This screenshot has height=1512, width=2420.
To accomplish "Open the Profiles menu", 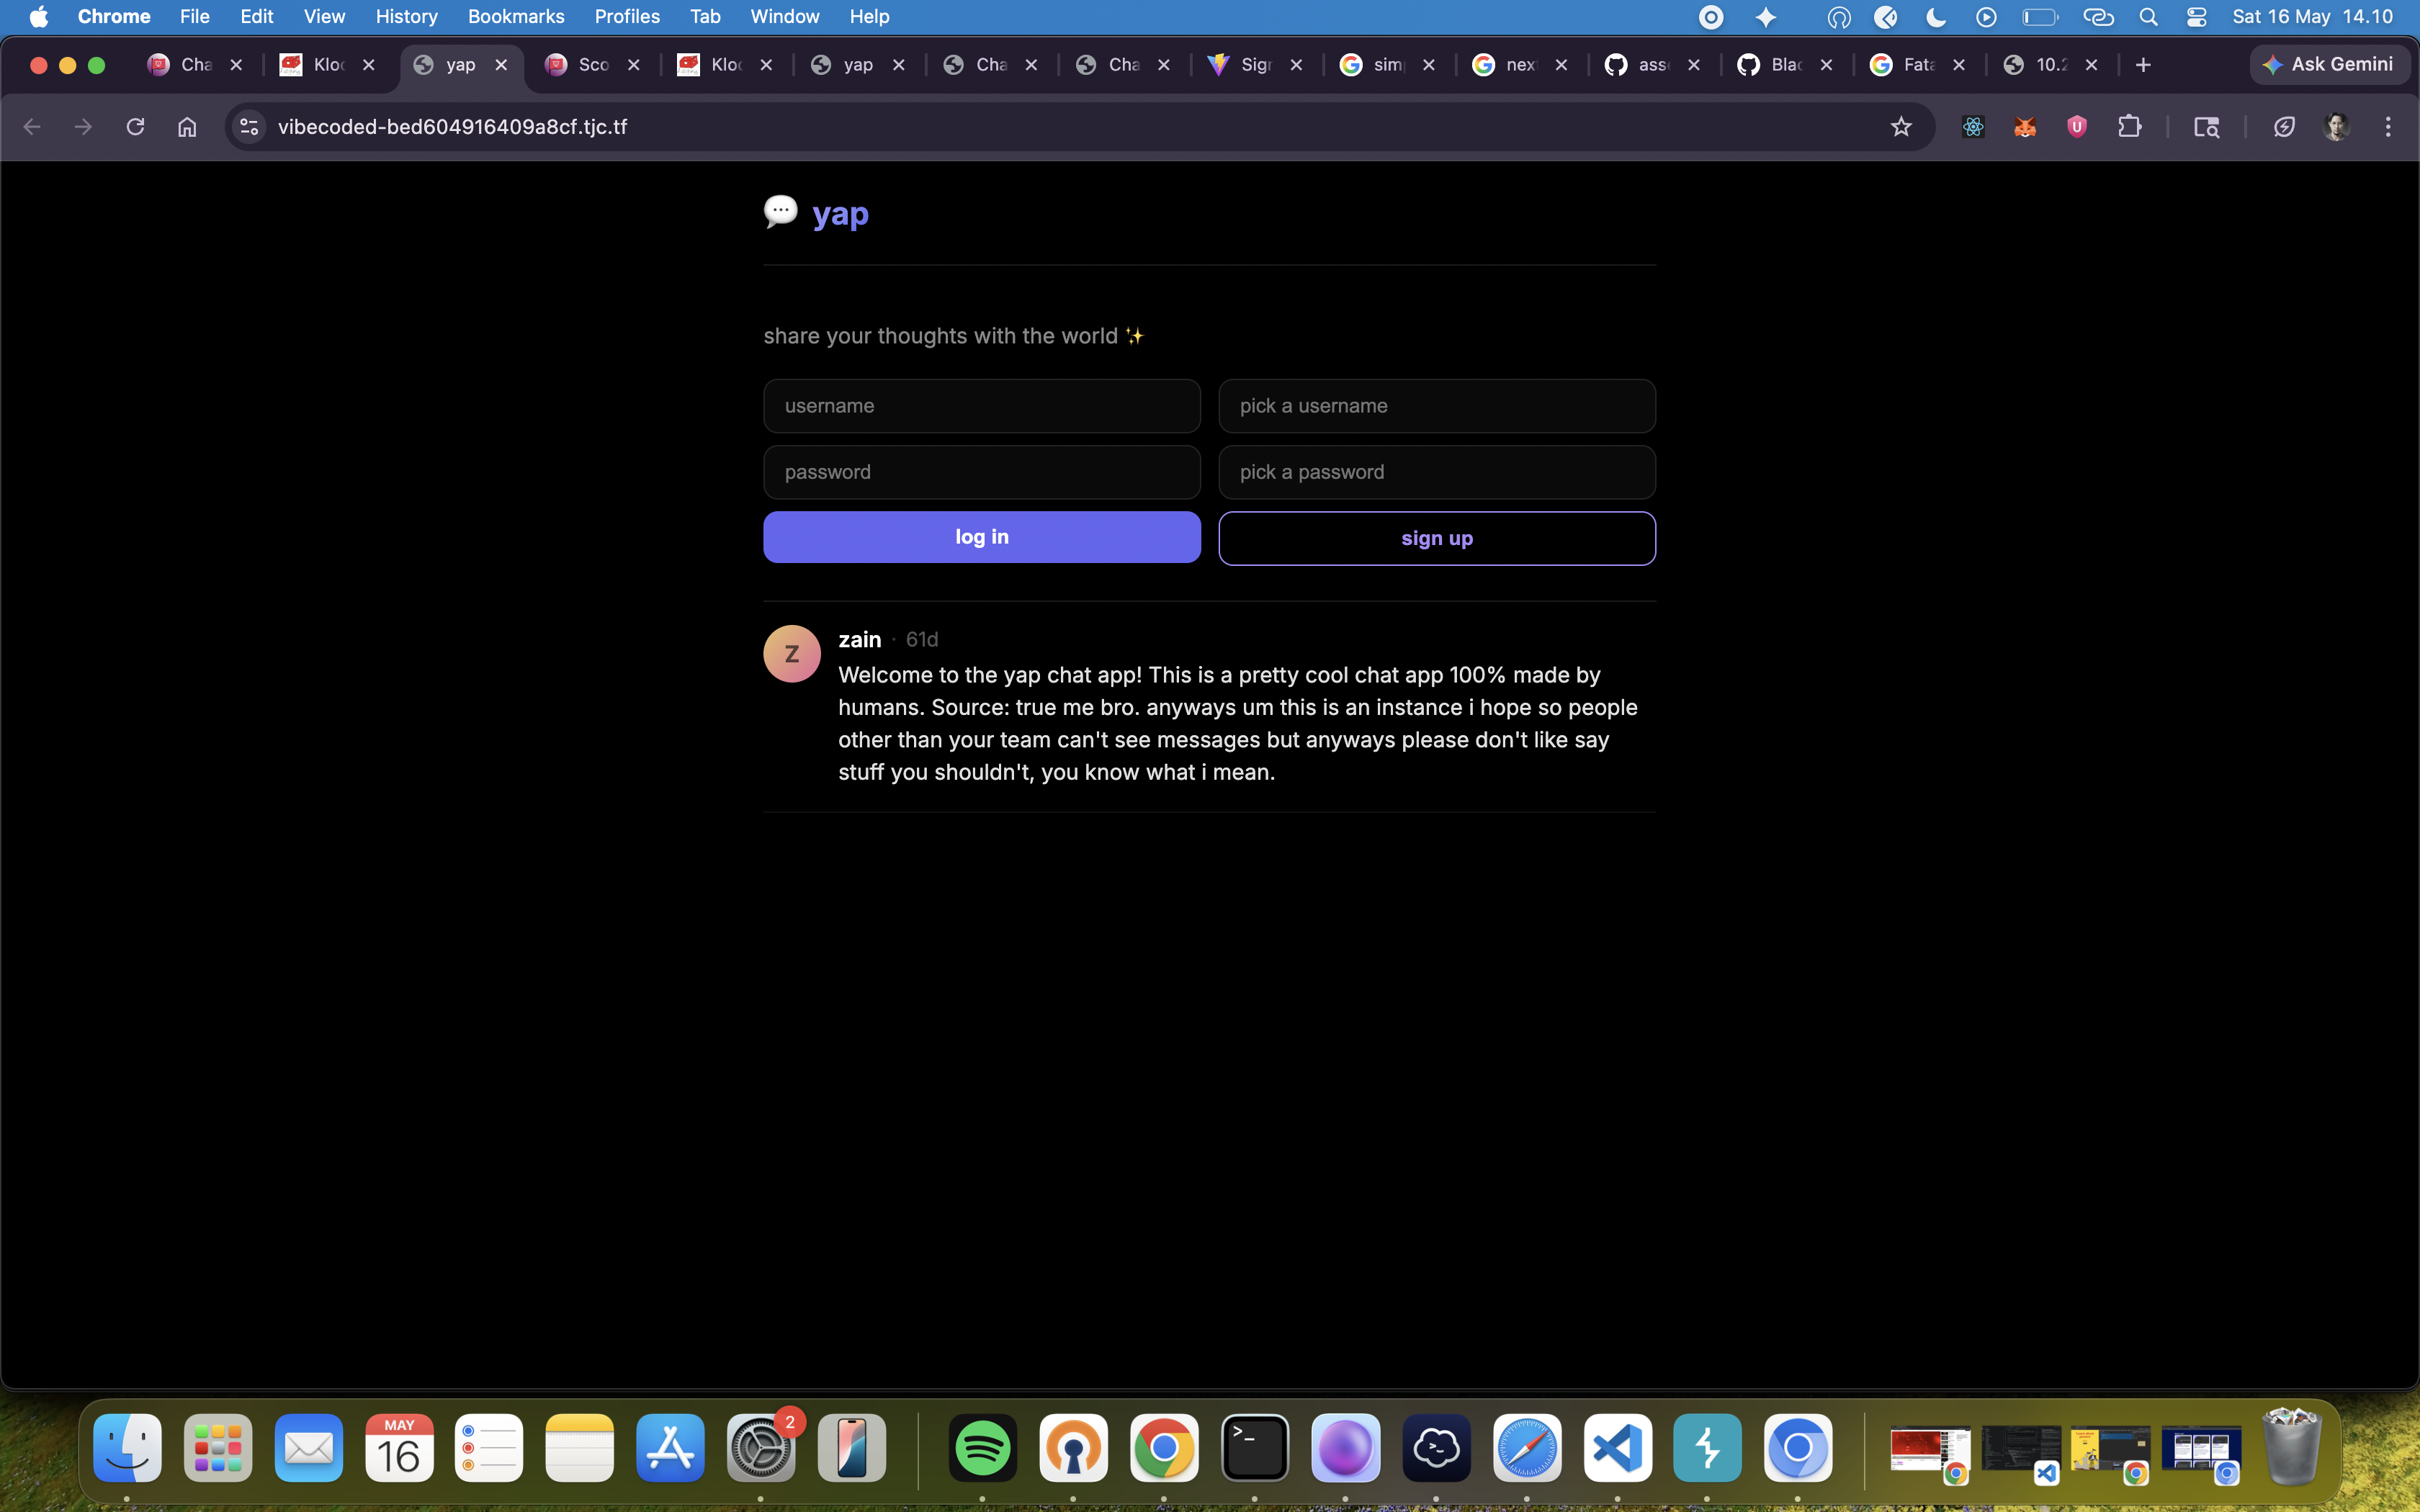I will coord(627,17).
